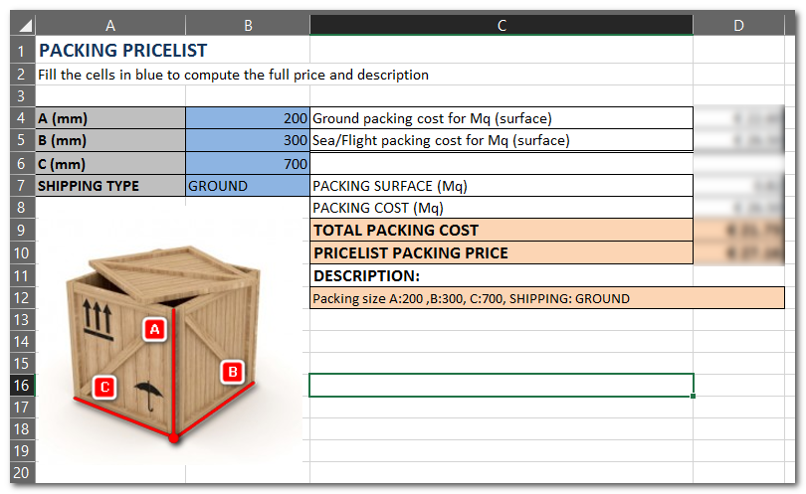The height and width of the screenshot is (494, 806).
Task: Select column D header
Action: tap(738, 25)
